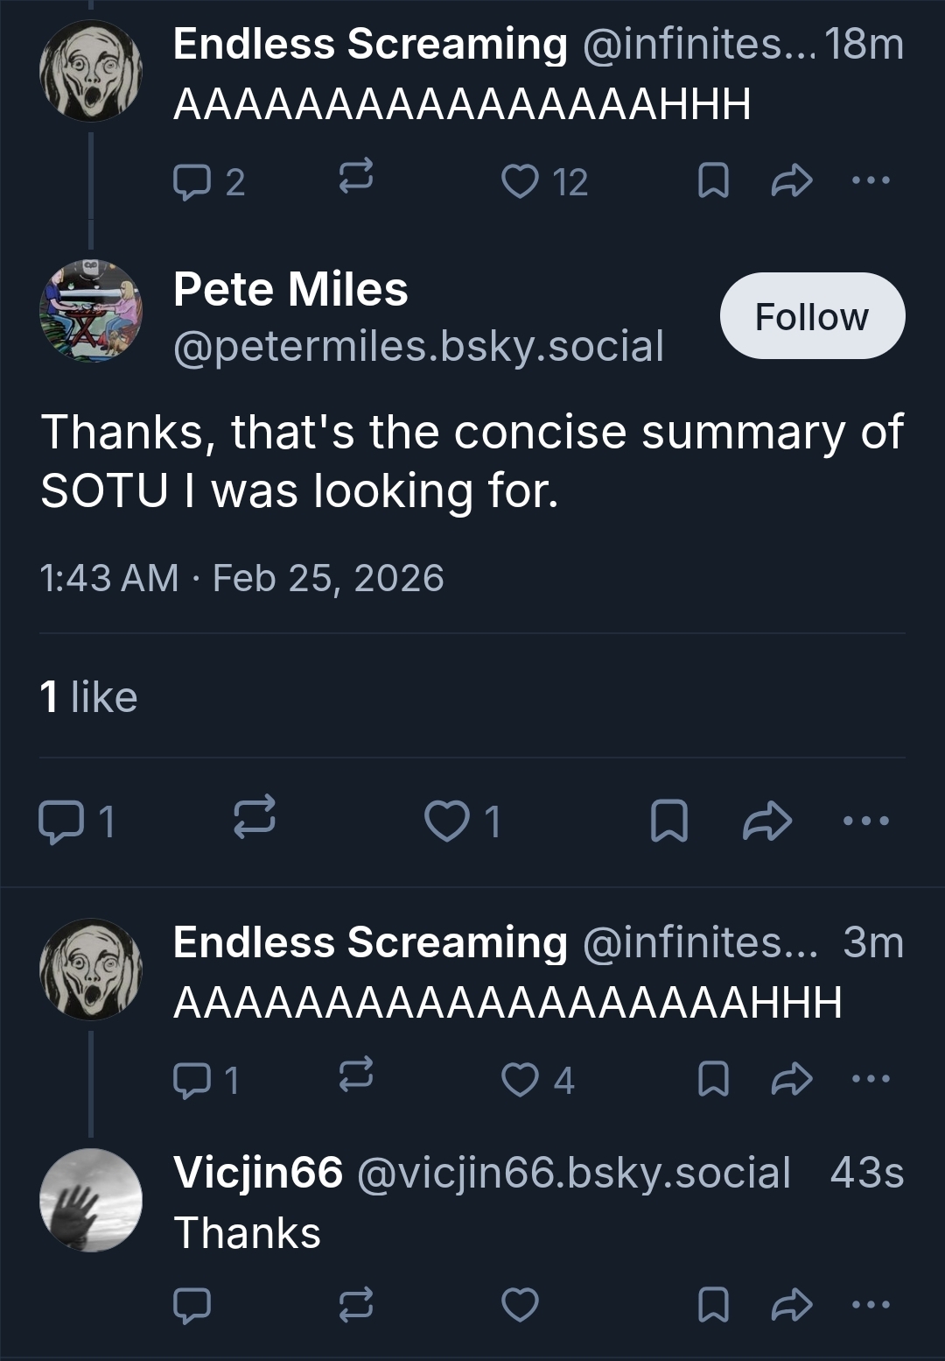Share Pete Miles' main post
The height and width of the screenshot is (1361, 945).
tap(766, 822)
